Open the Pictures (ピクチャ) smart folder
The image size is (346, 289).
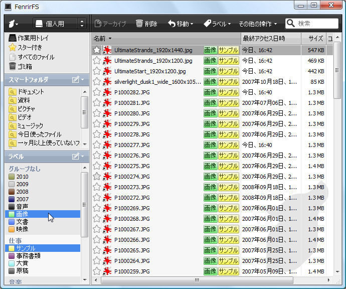(22, 108)
